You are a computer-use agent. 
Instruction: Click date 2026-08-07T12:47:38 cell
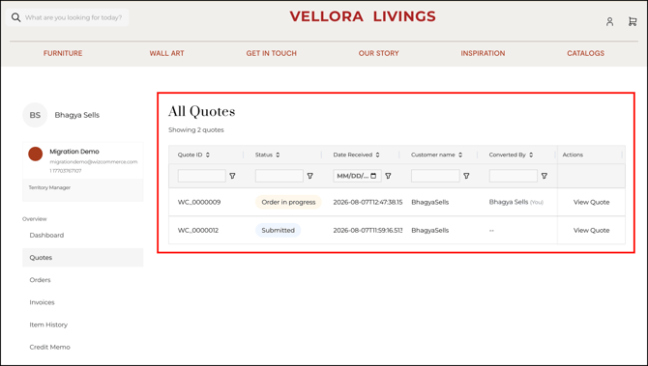[368, 202]
